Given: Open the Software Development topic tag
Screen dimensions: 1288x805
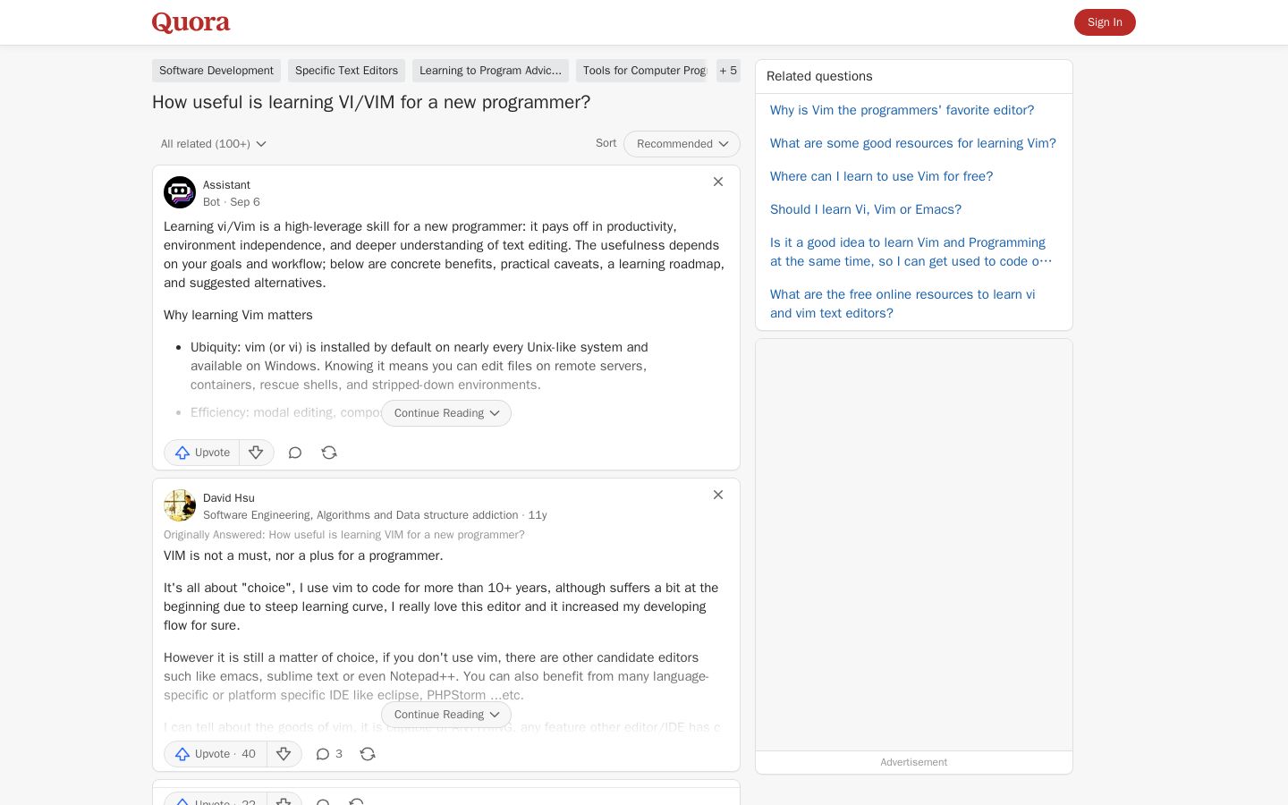Looking at the screenshot, I should [216, 71].
